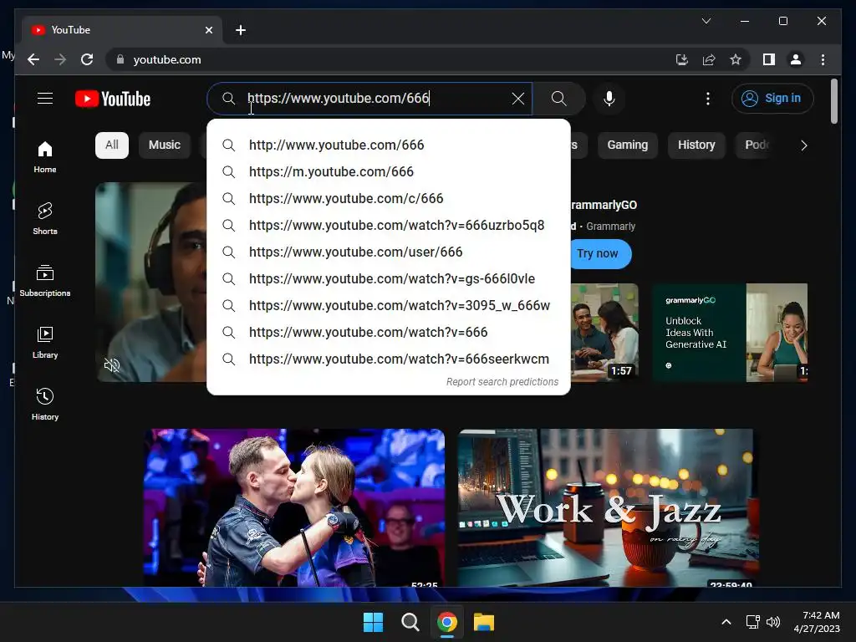This screenshot has width=856, height=642.
Task: Choose suggestion http://www.youtube.com/666
Action: click(x=389, y=145)
